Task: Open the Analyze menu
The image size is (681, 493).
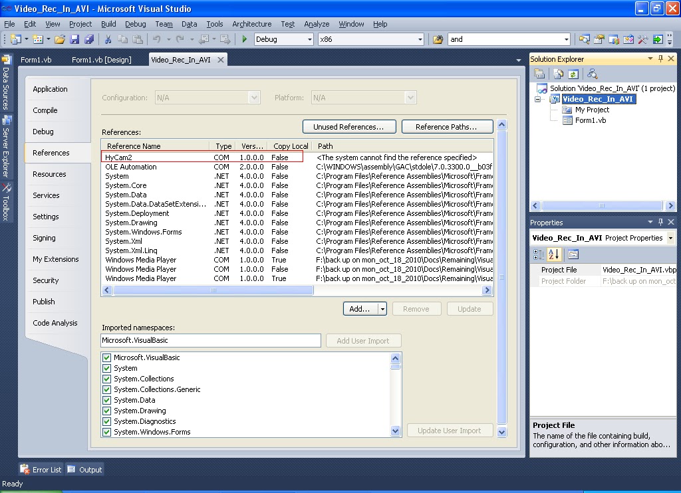Action: (317, 25)
